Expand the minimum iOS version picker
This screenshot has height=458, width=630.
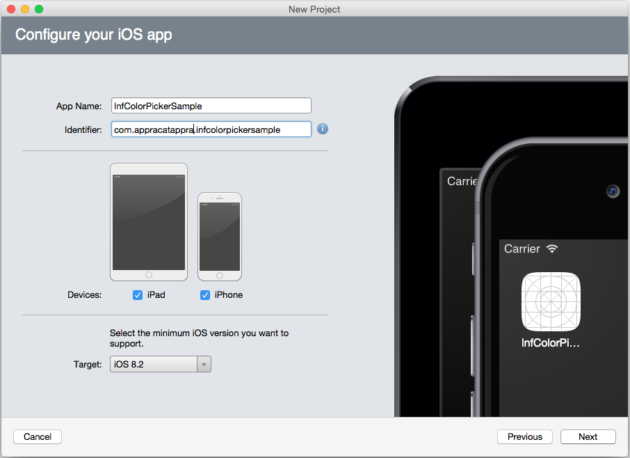(160, 363)
